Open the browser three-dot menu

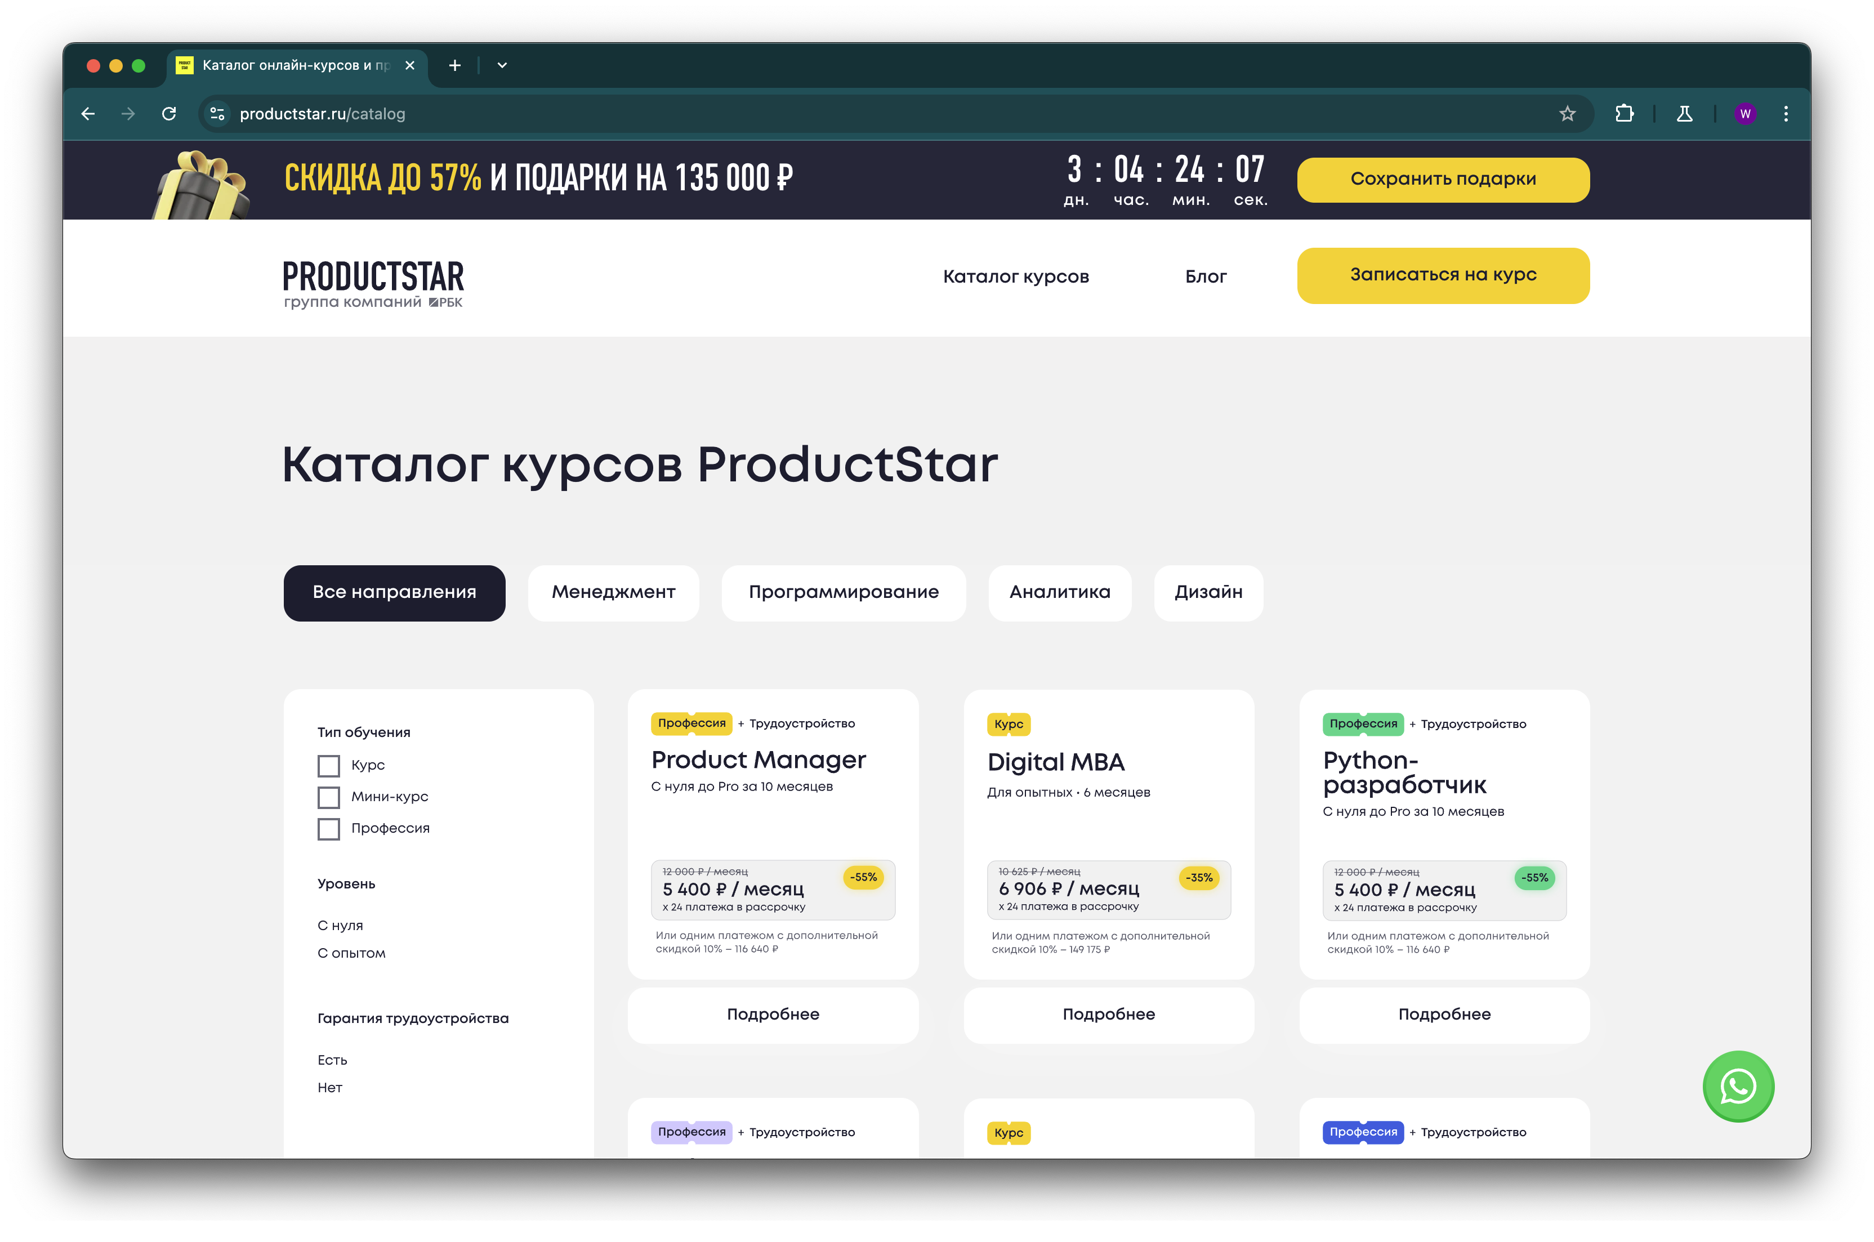[x=1786, y=113]
